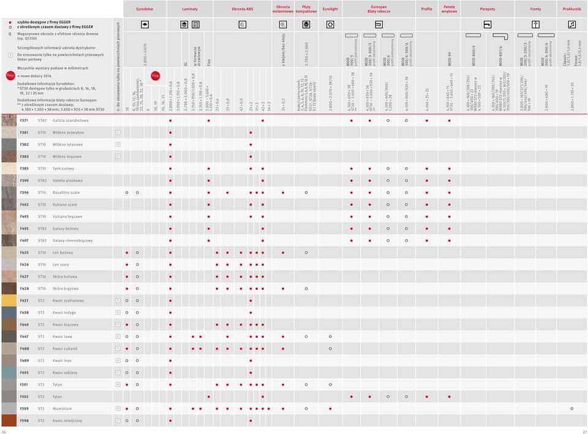Click the MOD 200/3-200/3 front profile shape
Image resolution: width=588 pixels, height=434 pixels.
525,36
